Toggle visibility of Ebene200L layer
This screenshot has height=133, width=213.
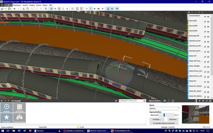(208, 22)
